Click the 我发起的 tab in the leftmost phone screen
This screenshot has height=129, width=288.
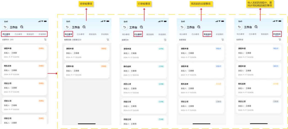(30, 34)
